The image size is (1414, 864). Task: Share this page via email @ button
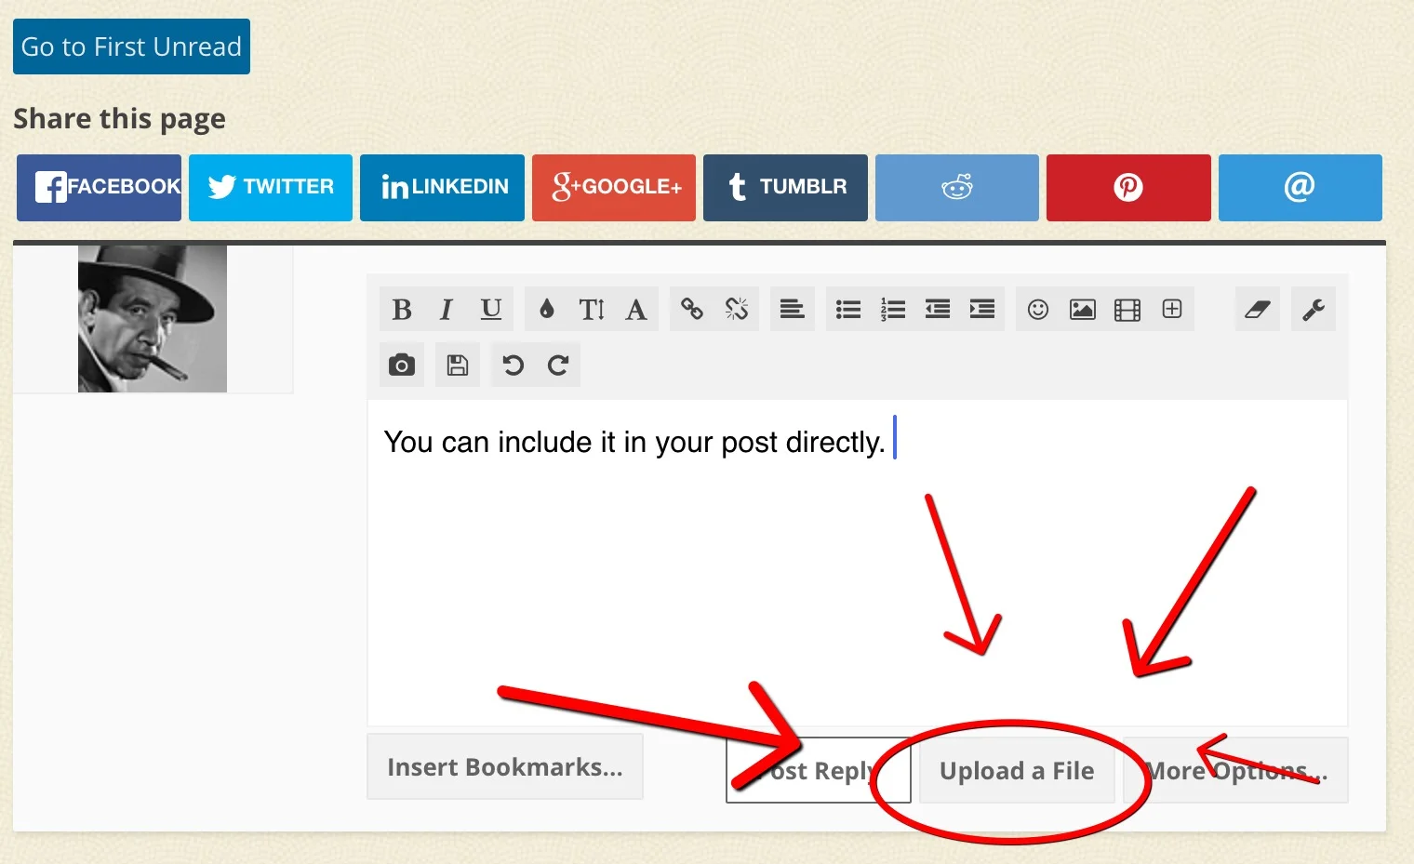tap(1301, 187)
